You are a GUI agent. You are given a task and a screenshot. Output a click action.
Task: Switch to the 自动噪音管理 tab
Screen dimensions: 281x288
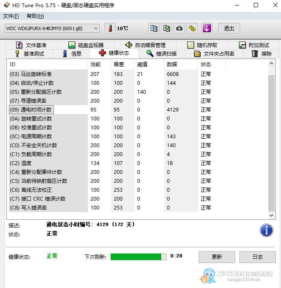pos(145,45)
